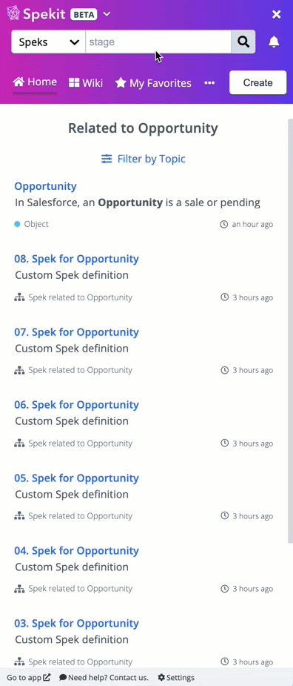The width and height of the screenshot is (293, 686).
Task: Open 08. Spek for Opportunity
Action: coord(76,259)
